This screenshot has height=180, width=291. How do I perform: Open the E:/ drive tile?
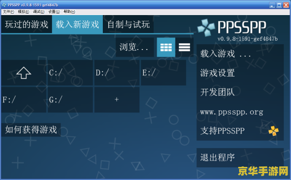tap(163, 73)
